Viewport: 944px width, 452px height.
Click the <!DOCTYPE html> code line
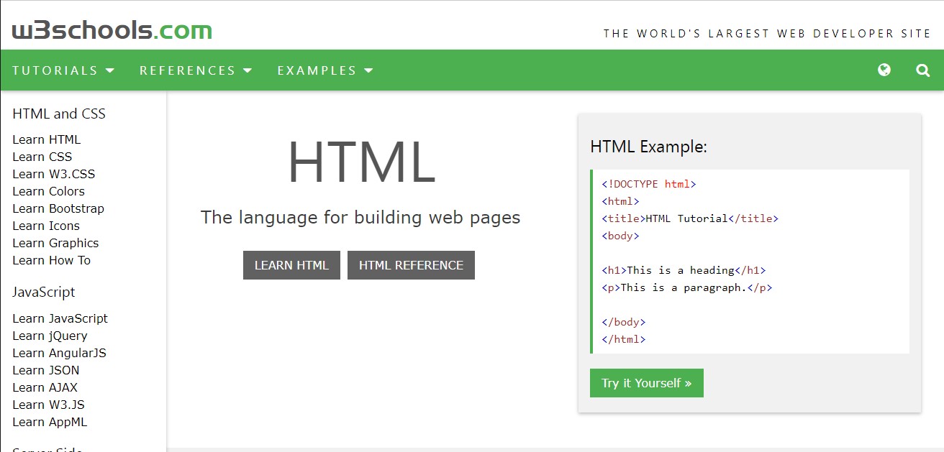(x=649, y=184)
